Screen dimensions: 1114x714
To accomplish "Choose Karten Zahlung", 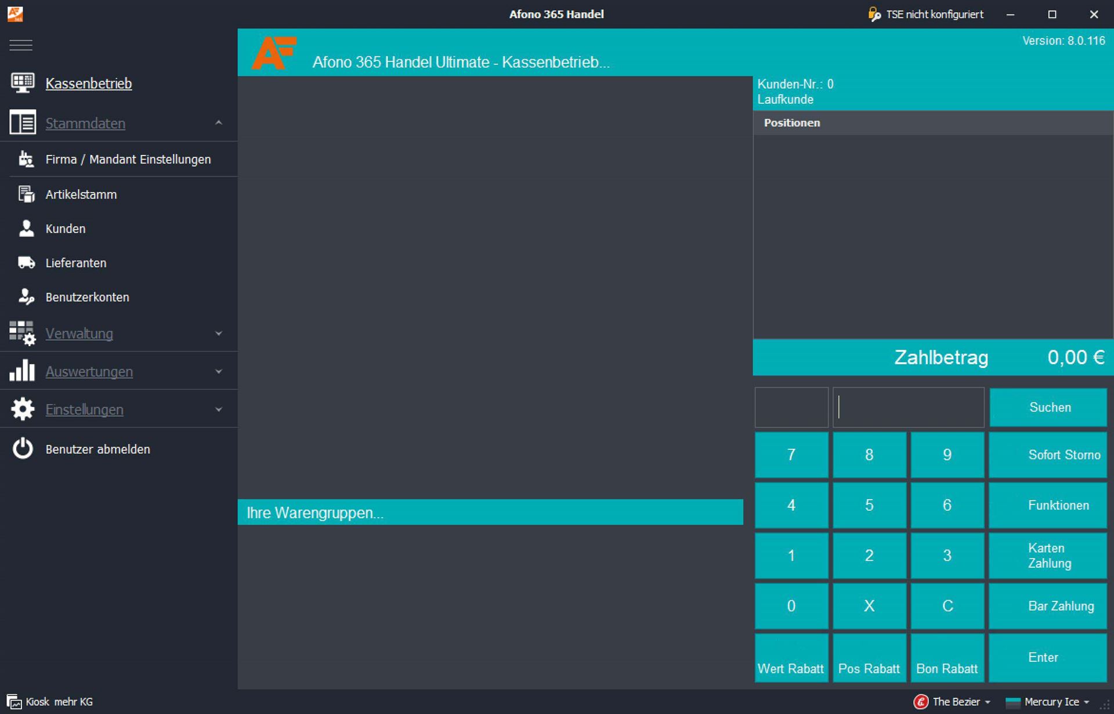I will click(1048, 556).
